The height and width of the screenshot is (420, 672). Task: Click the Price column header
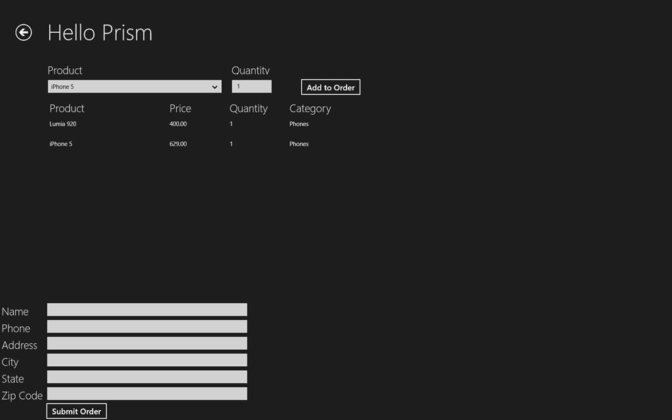pos(180,108)
